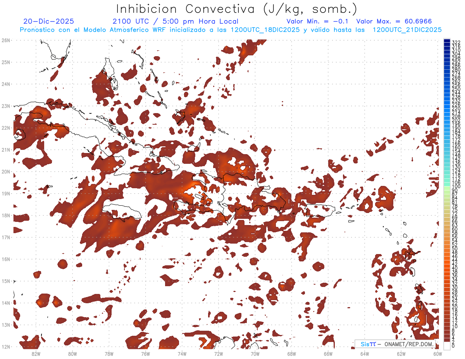The image size is (465, 359).
Task: Click latitude axis label '18N'
Action: (6, 215)
